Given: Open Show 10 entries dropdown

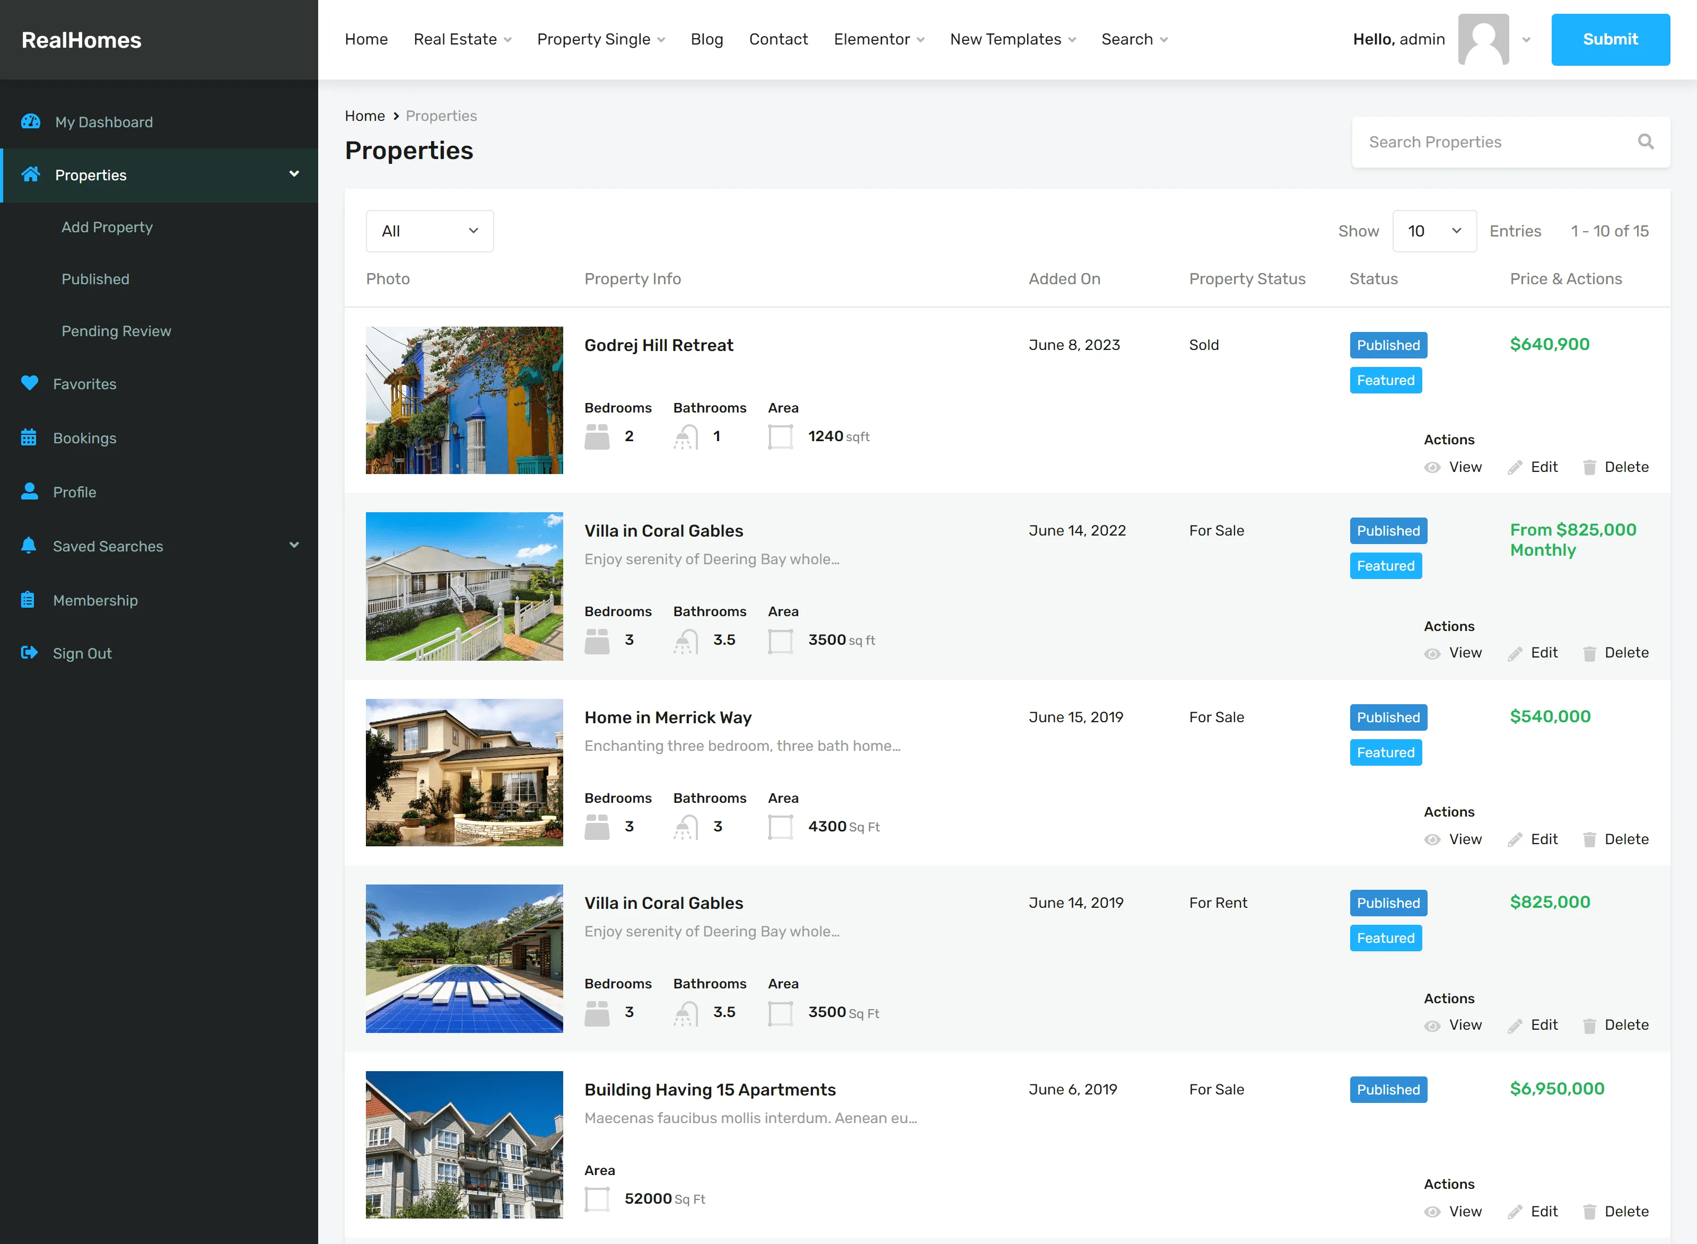Looking at the screenshot, I should [x=1433, y=231].
